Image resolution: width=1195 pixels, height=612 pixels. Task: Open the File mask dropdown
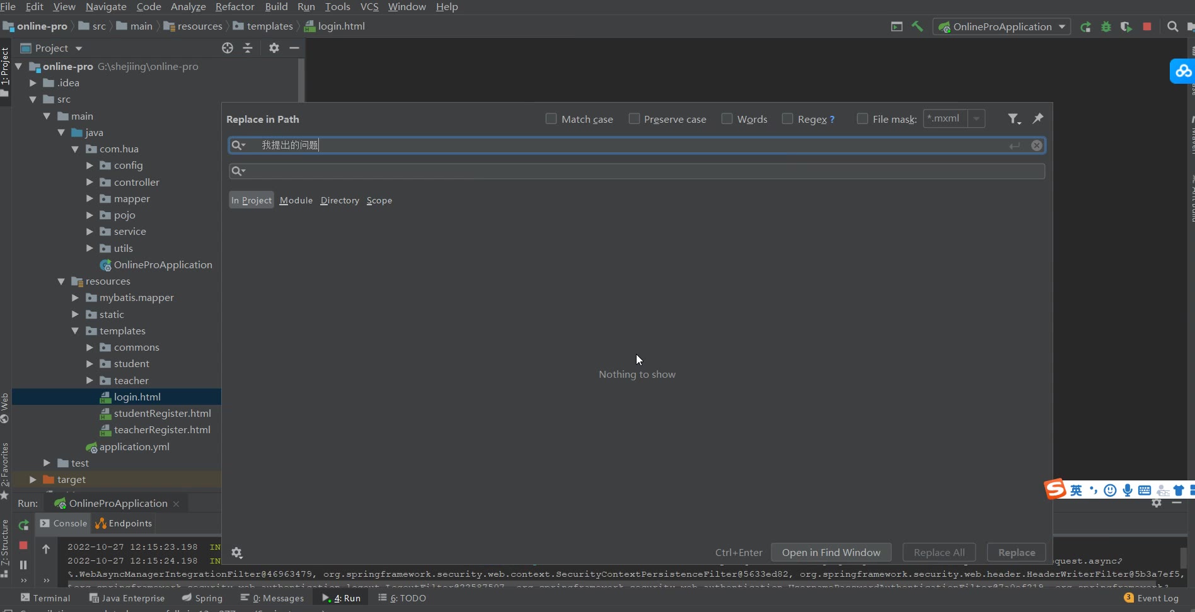976,118
